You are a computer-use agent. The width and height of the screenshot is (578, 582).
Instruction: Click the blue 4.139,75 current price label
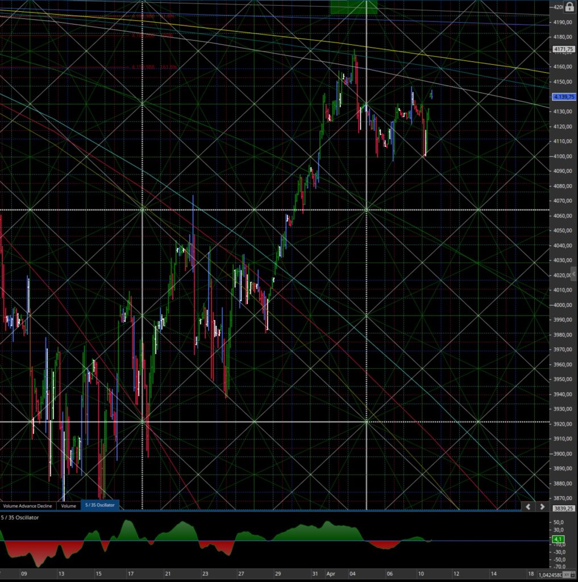tap(564, 97)
